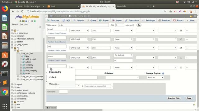
Task: Open Ubuntu Software from dock
Action: [5, 55]
